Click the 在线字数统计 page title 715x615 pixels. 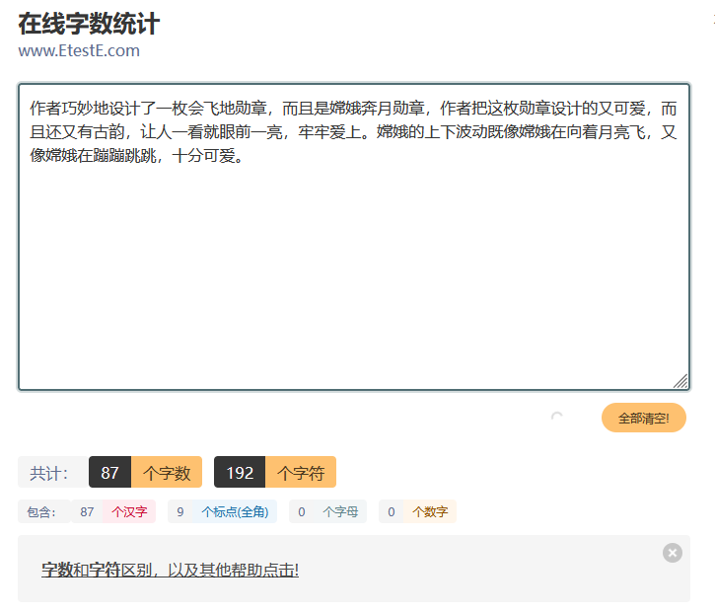click(89, 24)
